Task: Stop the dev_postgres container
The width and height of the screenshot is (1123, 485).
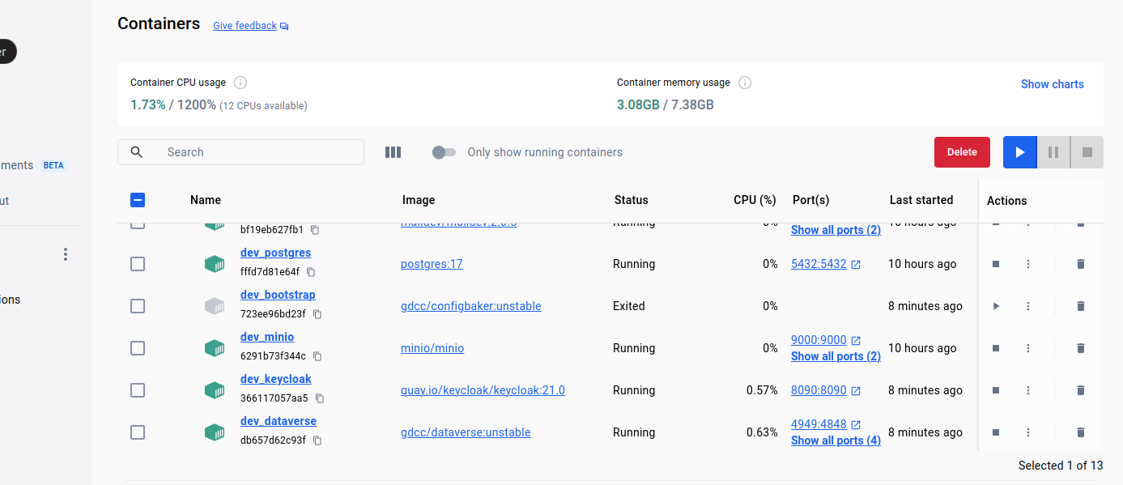Action: click(x=996, y=264)
